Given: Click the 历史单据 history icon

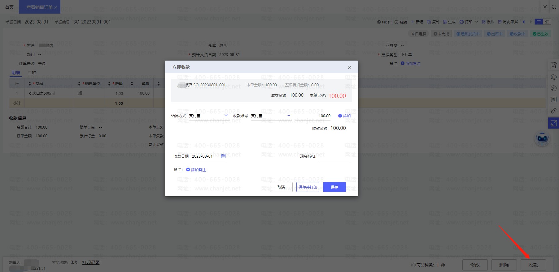Looking at the screenshot, I should (x=500, y=22).
